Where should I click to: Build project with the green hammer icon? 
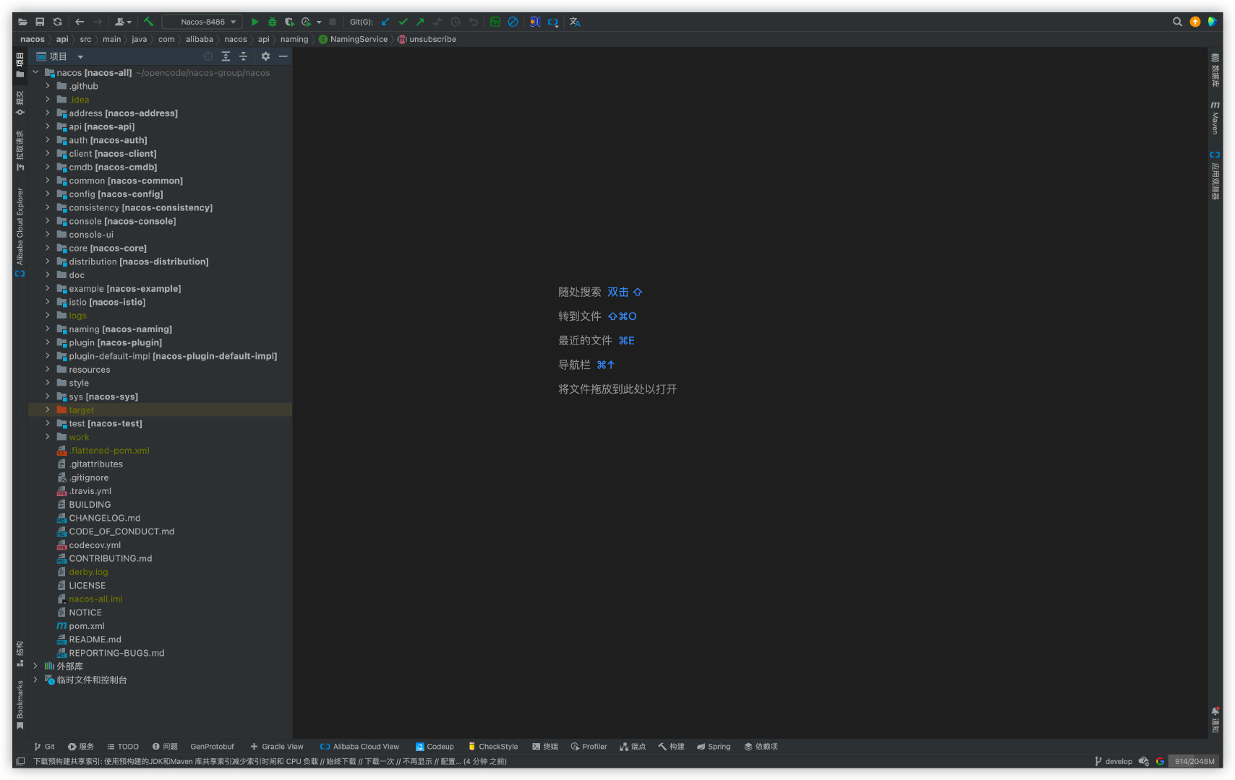coord(148,22)
